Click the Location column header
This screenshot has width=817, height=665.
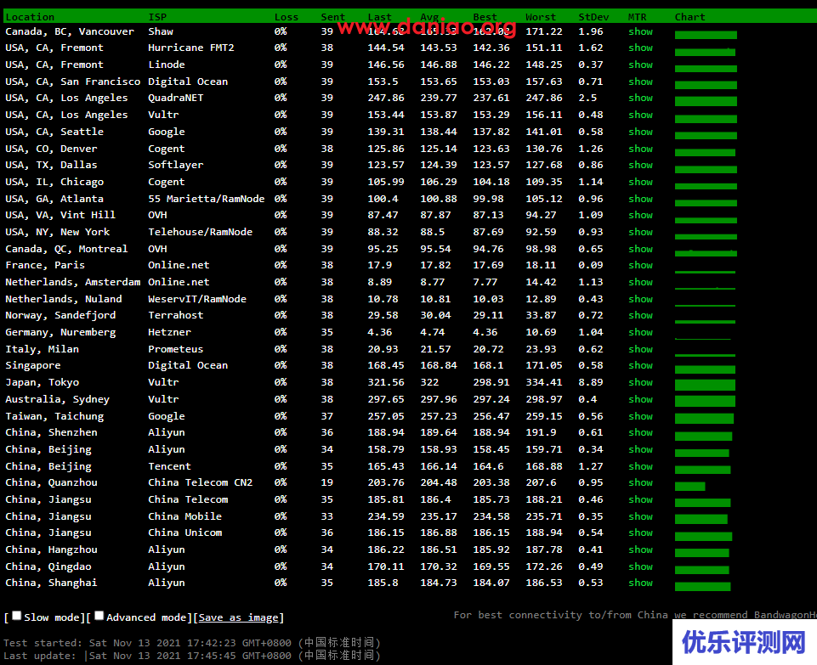pyautogui.click(x=30, y=17)
